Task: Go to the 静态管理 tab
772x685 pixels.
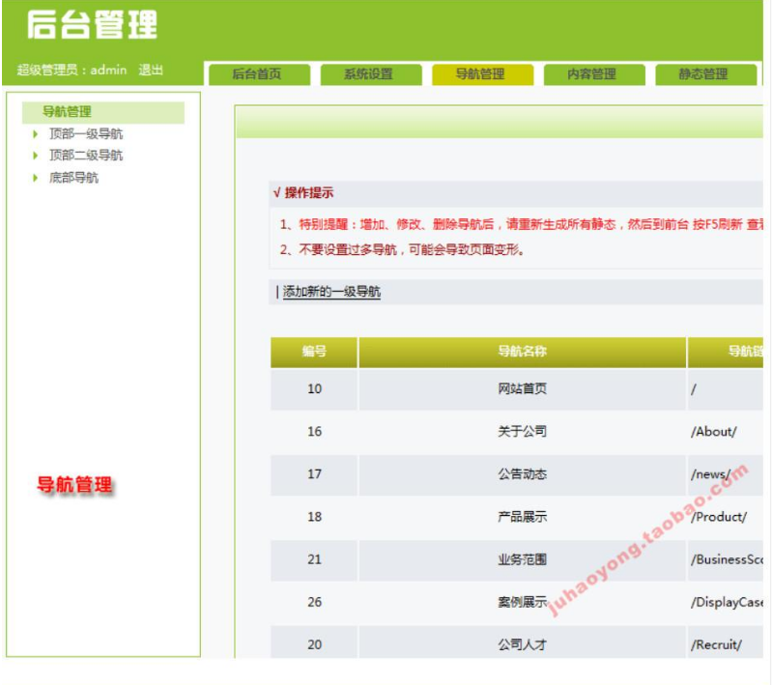Action: pos(703,74)
